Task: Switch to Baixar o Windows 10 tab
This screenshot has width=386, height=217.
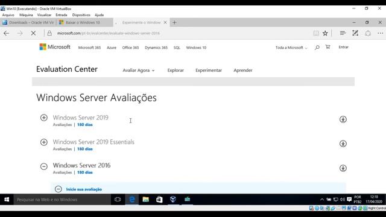Action: point(84,22)
